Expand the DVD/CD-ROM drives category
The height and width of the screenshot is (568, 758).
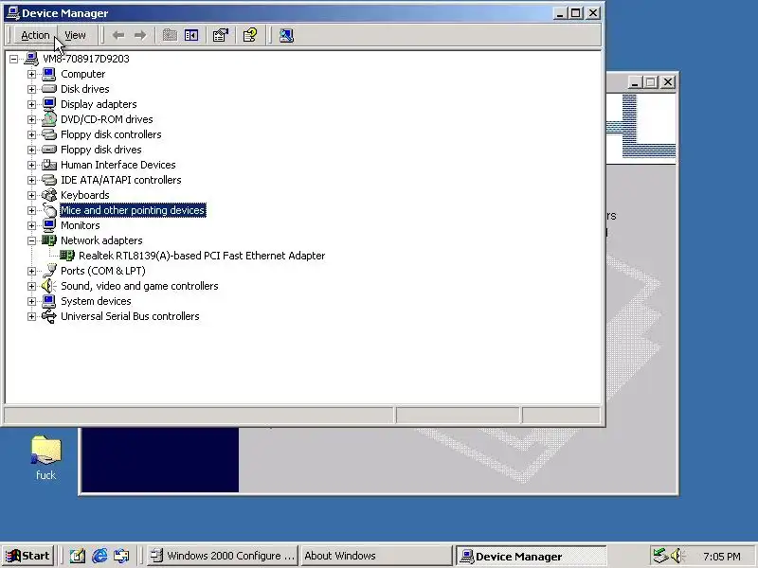(31, 119)
